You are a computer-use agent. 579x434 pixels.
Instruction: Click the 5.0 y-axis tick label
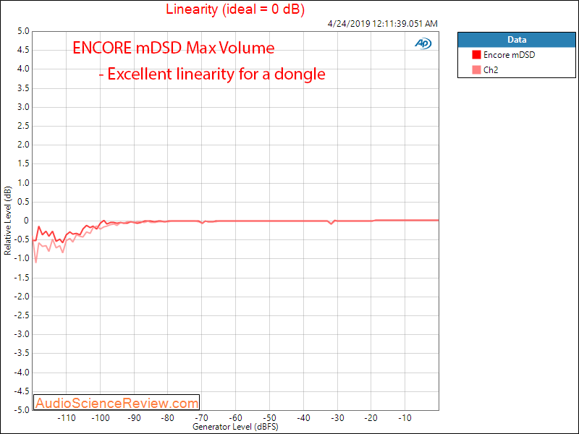(x=23, y=31)
